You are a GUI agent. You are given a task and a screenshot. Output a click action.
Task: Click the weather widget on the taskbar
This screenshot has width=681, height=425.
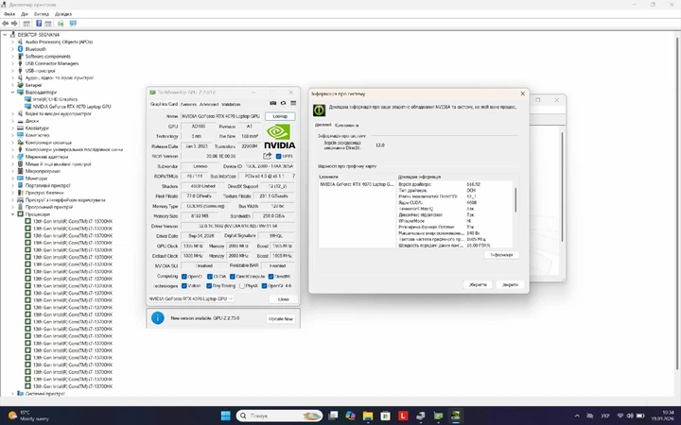click(28, 416)
